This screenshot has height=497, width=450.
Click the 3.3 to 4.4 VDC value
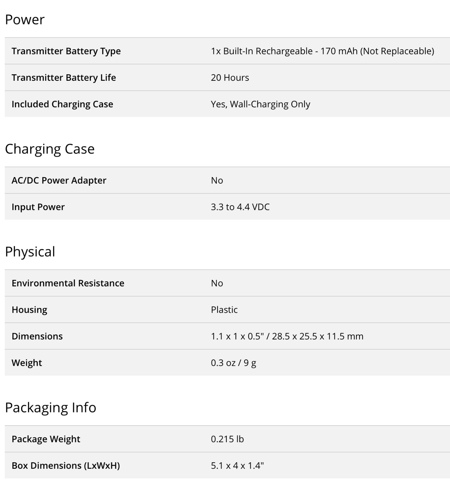click(x=240, y=207)
